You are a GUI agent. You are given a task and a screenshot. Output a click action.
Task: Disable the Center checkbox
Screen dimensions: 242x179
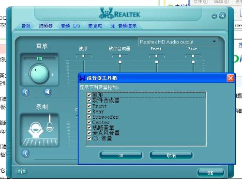pos(89,122)
